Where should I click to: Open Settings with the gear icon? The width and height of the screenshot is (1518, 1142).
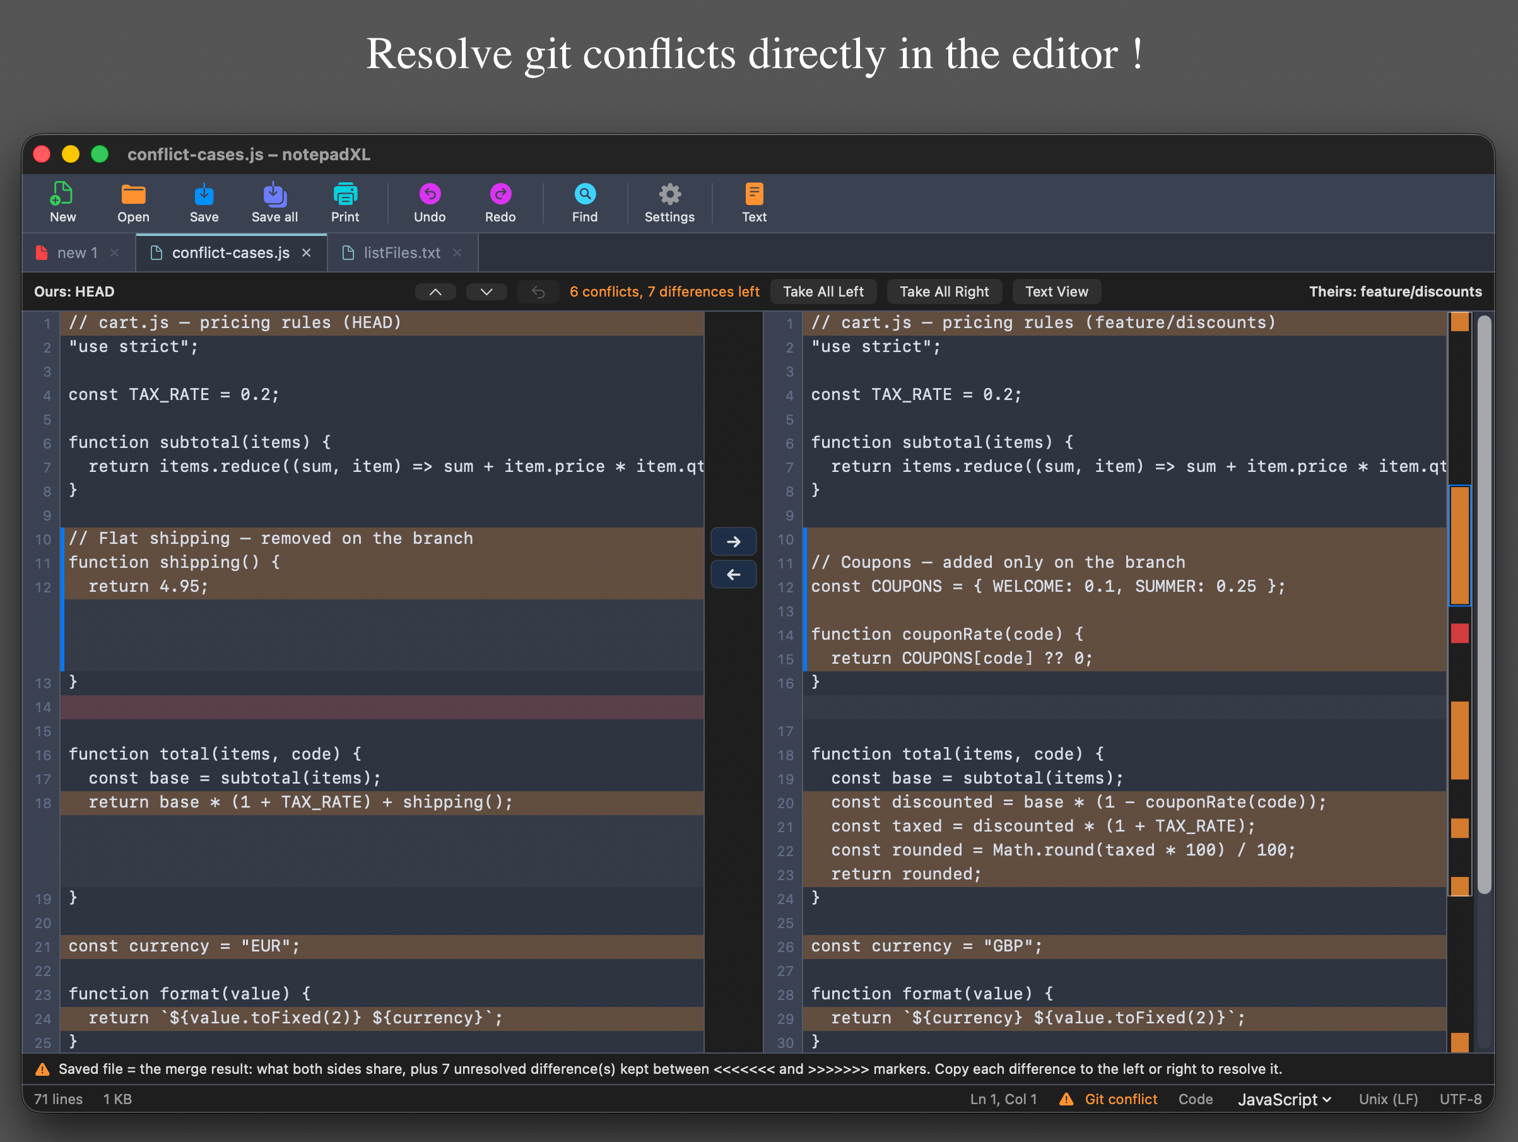pos(670,195)
